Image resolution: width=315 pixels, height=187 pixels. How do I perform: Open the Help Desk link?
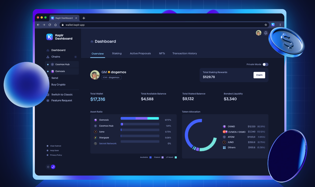pos(55,151)
